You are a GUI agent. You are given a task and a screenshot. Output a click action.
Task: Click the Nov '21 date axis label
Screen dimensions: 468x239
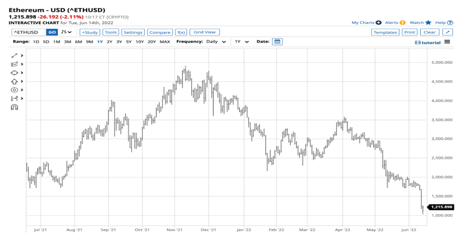[x=175, y=230]
